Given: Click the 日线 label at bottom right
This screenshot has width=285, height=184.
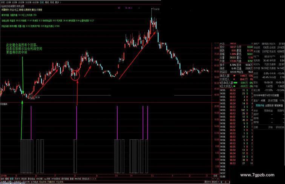Looking at the screenshot, I should (215, 176).
